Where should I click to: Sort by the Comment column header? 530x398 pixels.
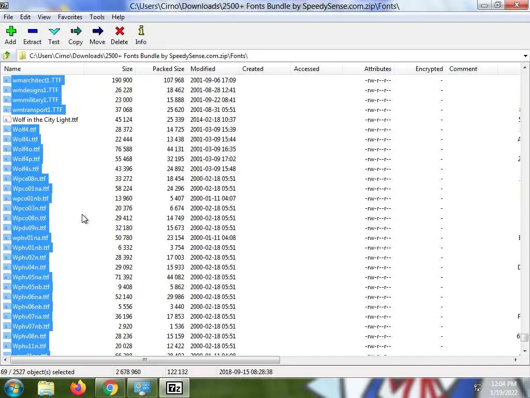point(472,69)
